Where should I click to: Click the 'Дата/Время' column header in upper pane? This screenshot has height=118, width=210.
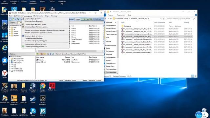pos(93,26)
